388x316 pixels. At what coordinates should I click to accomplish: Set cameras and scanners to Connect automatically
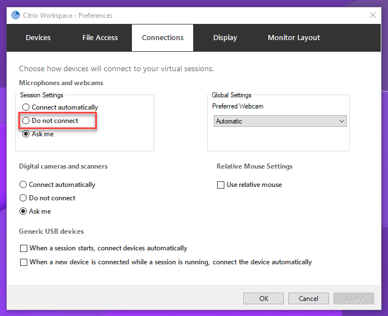click(23, 185)
